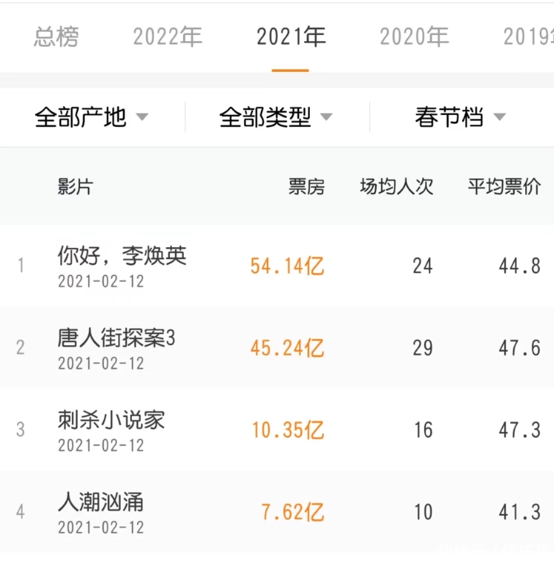
Task: Switch to the 2020年 tab
Action: [x=414, y=37]
